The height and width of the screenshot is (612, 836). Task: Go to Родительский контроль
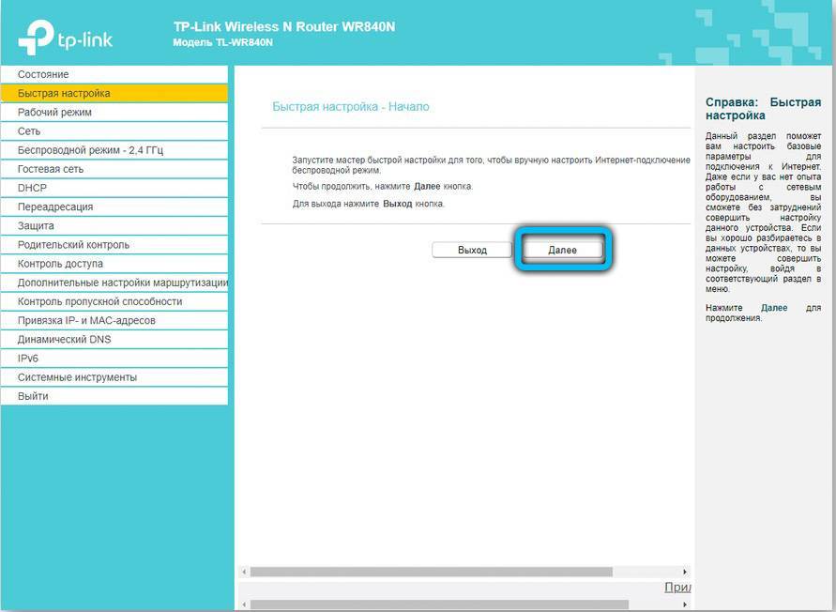coord(73,245)
